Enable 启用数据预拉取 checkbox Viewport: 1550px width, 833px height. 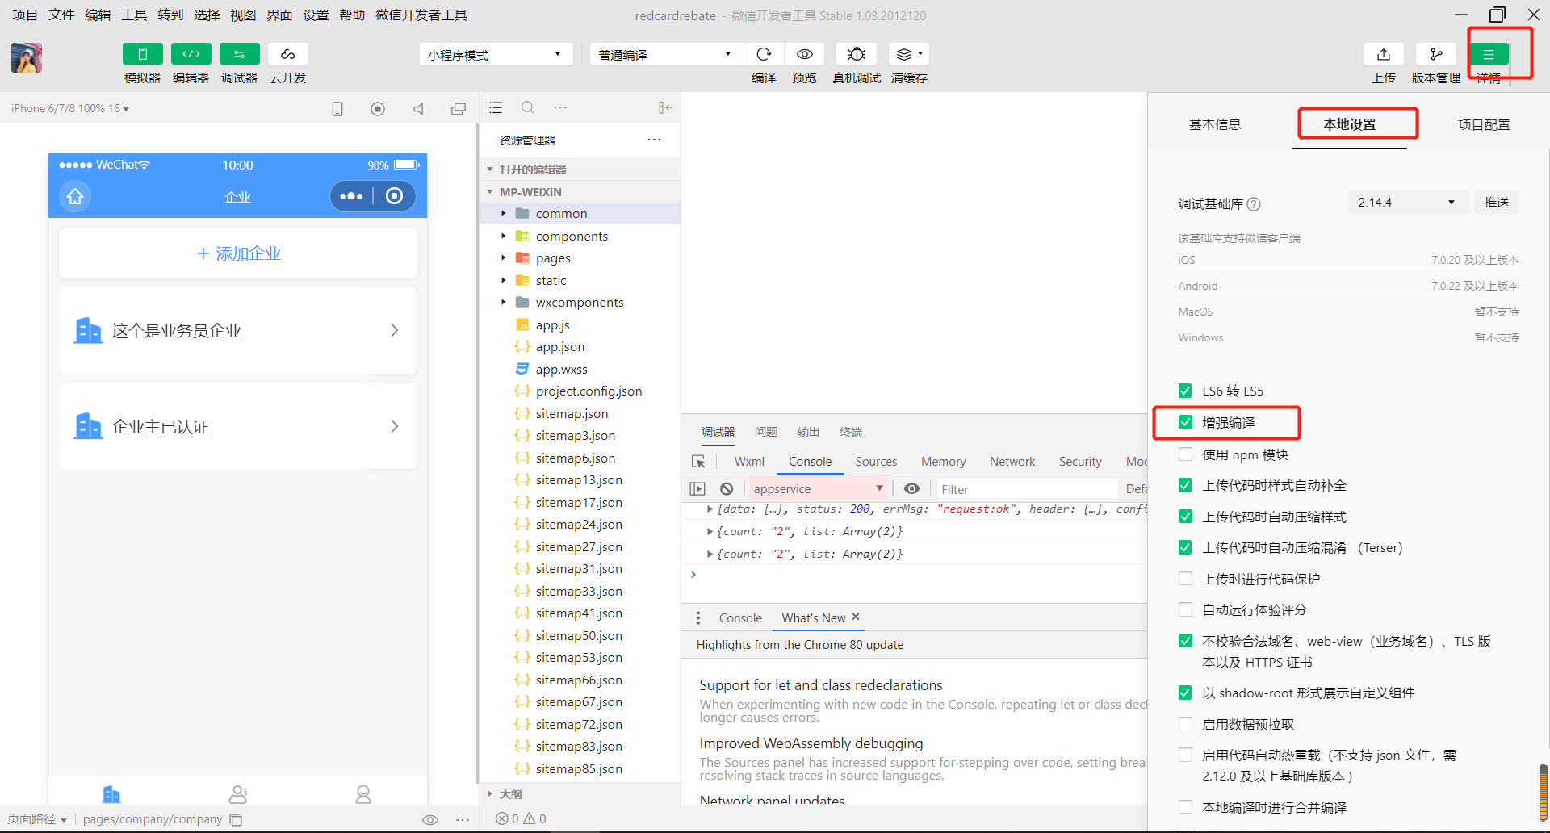pos(1185,724)
